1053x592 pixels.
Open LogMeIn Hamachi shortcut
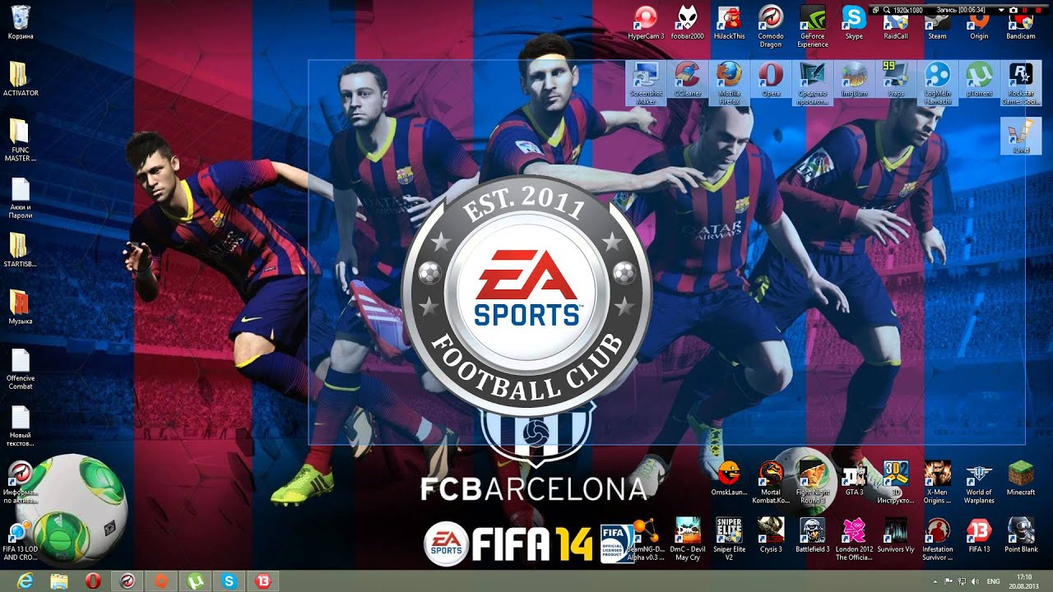point(937,83)
